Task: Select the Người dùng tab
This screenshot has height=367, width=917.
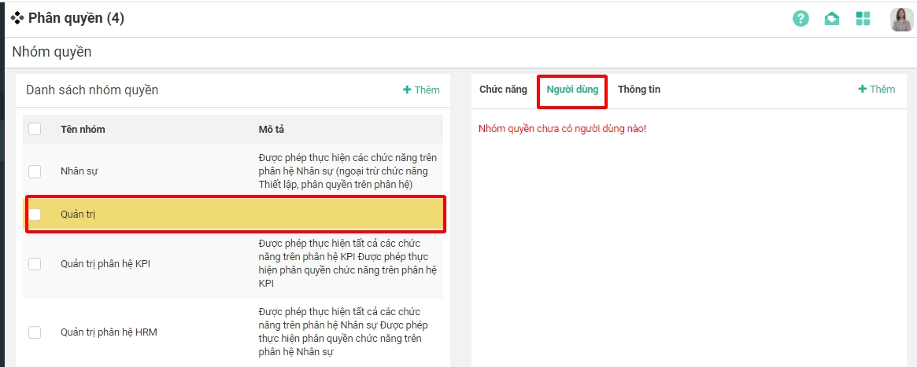Action: coord(572,90)
